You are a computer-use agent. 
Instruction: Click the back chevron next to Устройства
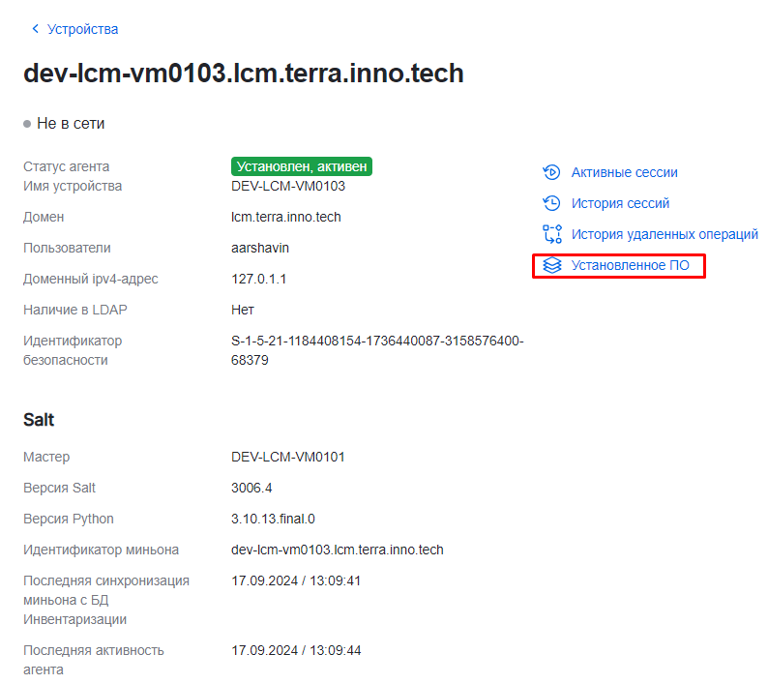(36, 29)
